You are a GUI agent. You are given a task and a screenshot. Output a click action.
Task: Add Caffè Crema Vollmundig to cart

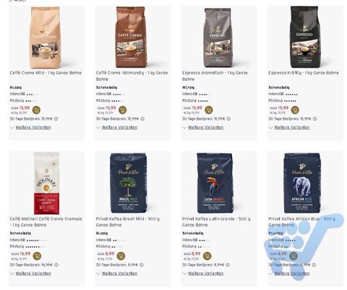point(123,110)
